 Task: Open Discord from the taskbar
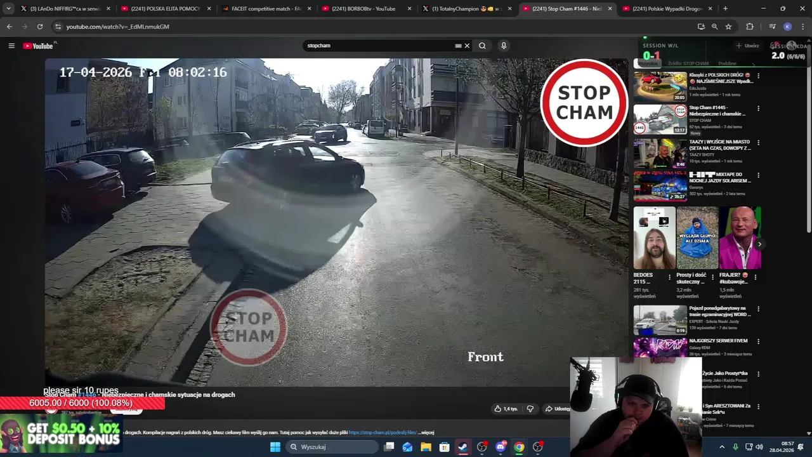click(x=501, y=447)
